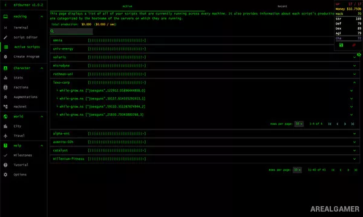Click the Milestones checkmark icon
The image size is (363, 217).
click(5, 156)
